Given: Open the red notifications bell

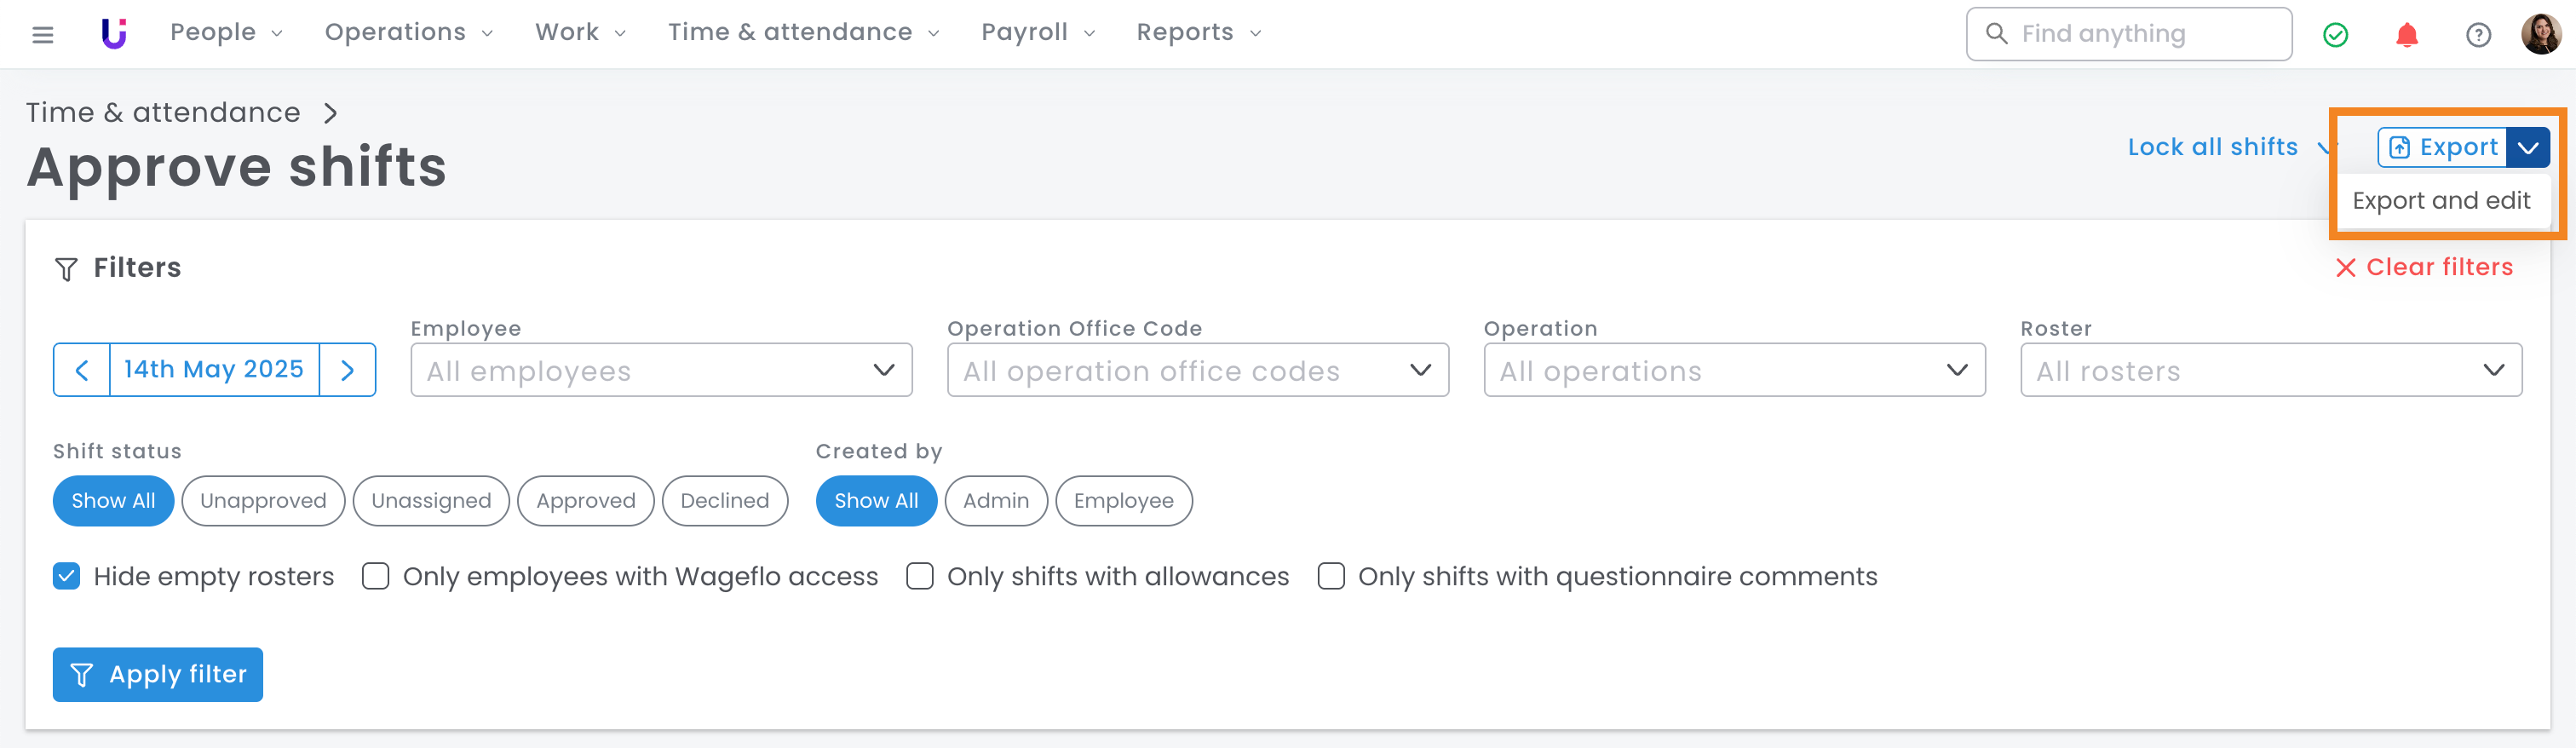Looking at the screenshot, I should click(x=2406, y=35).
